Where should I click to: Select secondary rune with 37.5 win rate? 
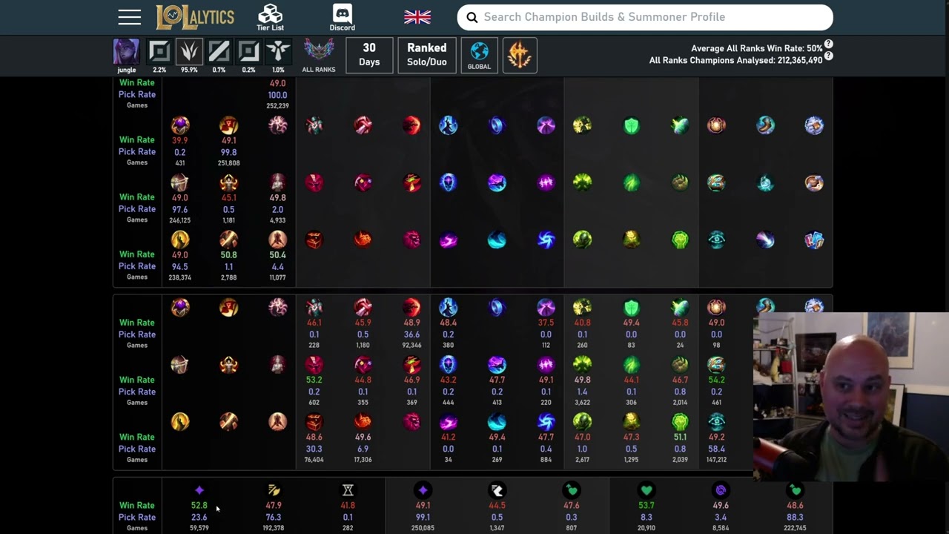[x=546, y=307]
